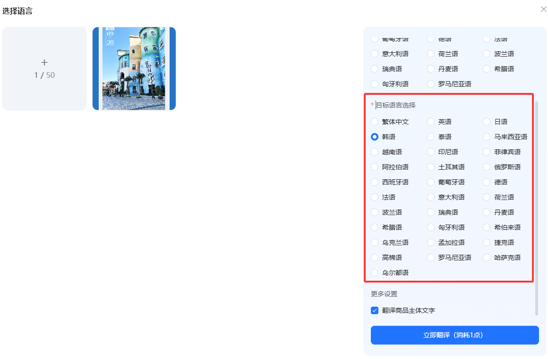The height and width of the screenshot is (359, 548).
Task: Select 乌尔都语 radio option
Action: [375, 273]
